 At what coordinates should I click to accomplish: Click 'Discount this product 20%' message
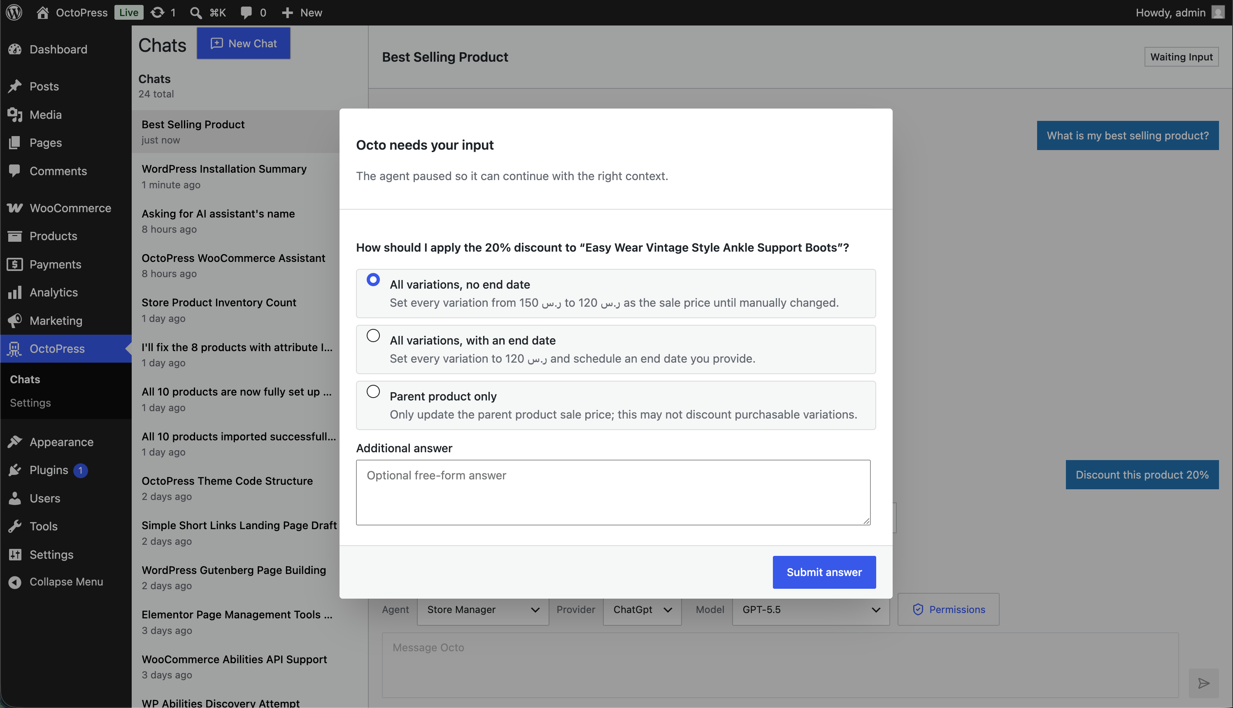point(1142,474)
